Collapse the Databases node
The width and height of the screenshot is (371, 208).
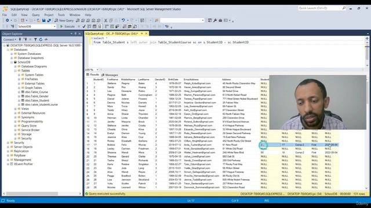pos(8,50)
